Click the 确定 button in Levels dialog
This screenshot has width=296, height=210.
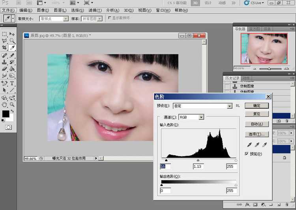point(257,106)
